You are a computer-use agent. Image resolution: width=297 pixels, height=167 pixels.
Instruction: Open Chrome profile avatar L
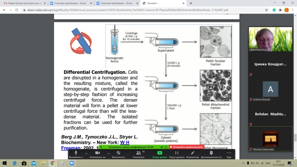click(286, 10)
